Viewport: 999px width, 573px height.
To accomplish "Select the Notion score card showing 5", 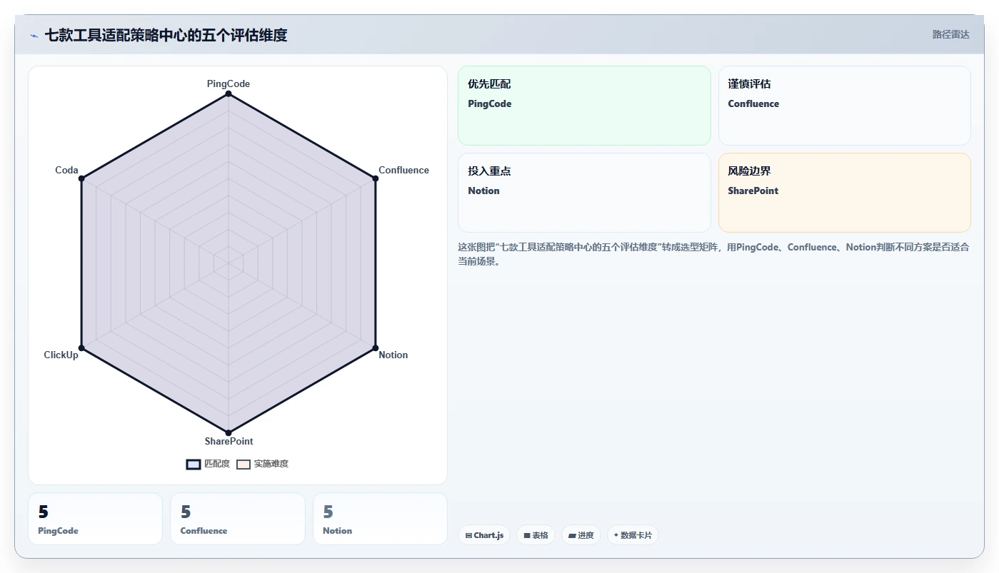I will tap(380, 519).
